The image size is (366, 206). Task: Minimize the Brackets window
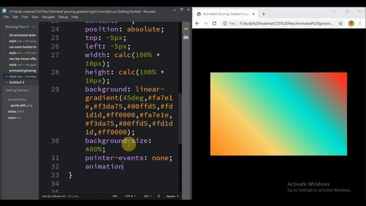[x=174, y=10]
